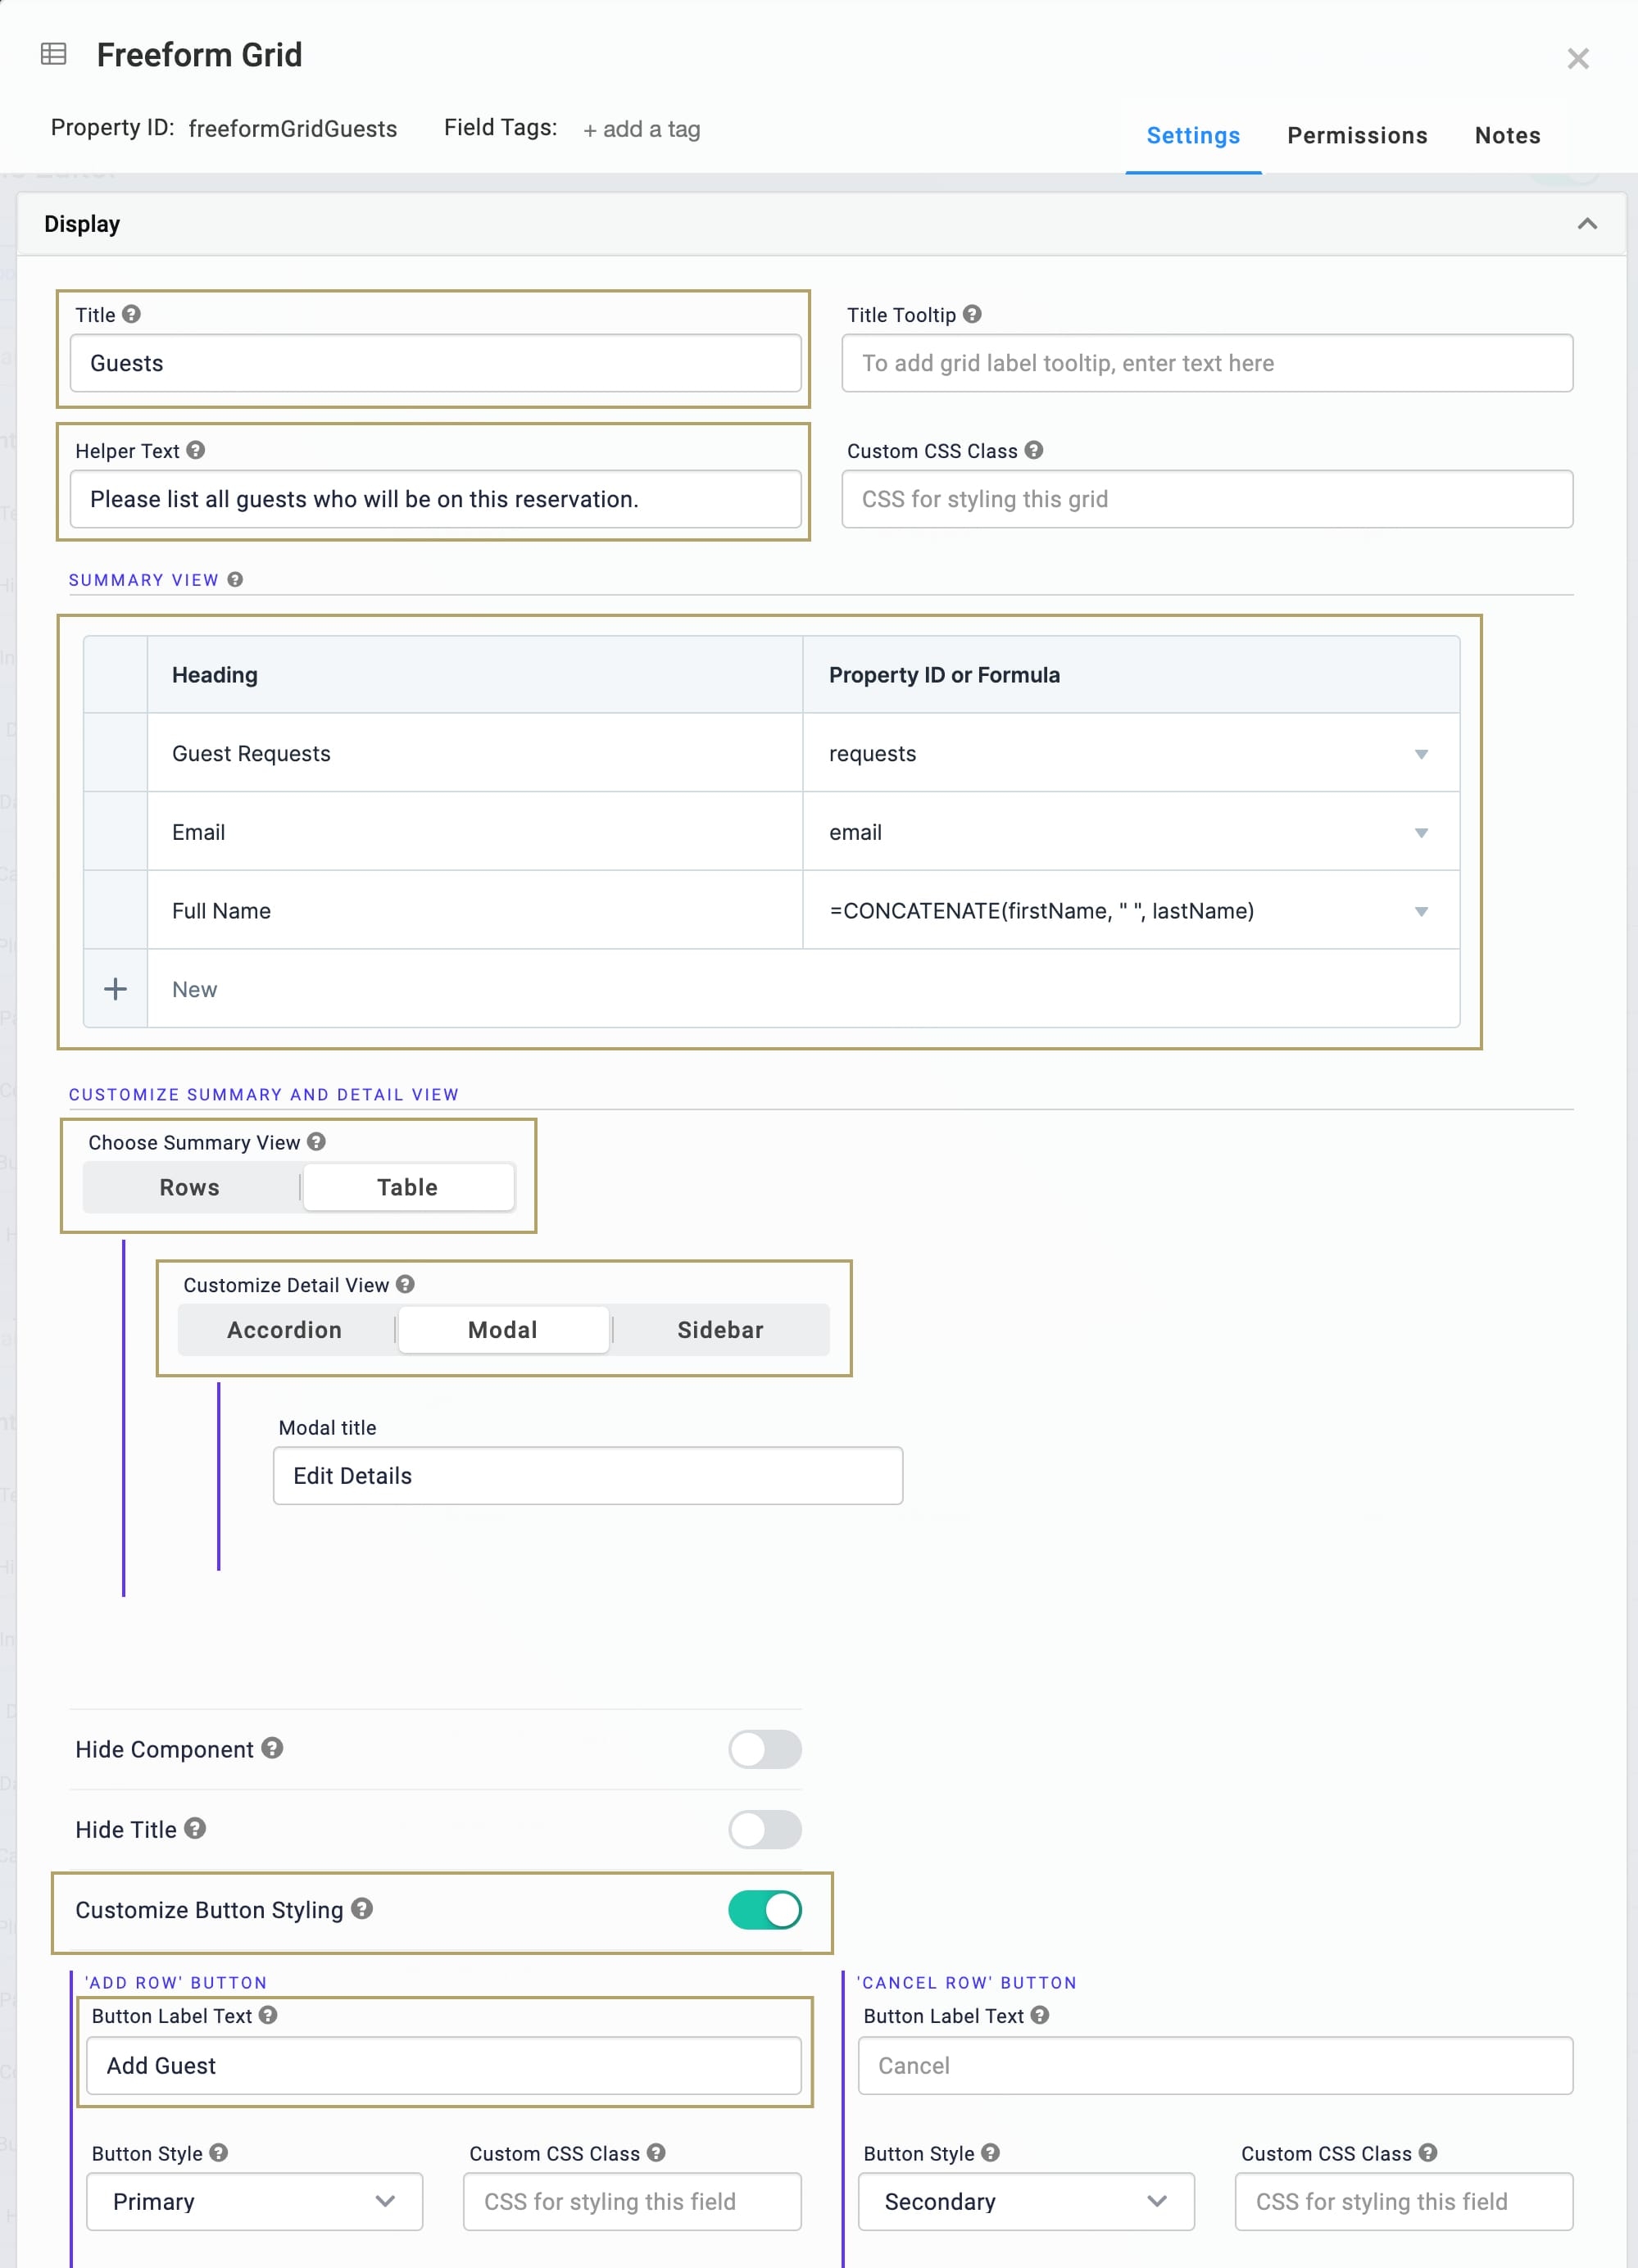Open dropdown arrow for email property

[x=1421, y=833]
